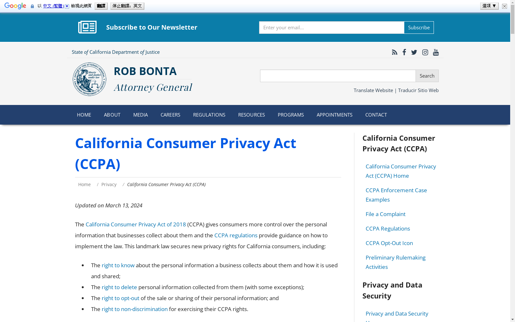Open the Translate Website link
Image resolution: width=515 pixels, height=322 pixels.
click(x=373, y=90)
